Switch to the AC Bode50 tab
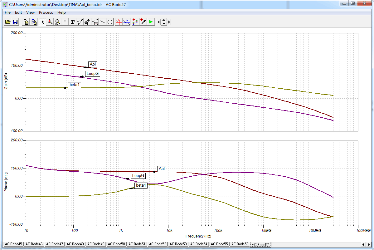 coord(116,244)
